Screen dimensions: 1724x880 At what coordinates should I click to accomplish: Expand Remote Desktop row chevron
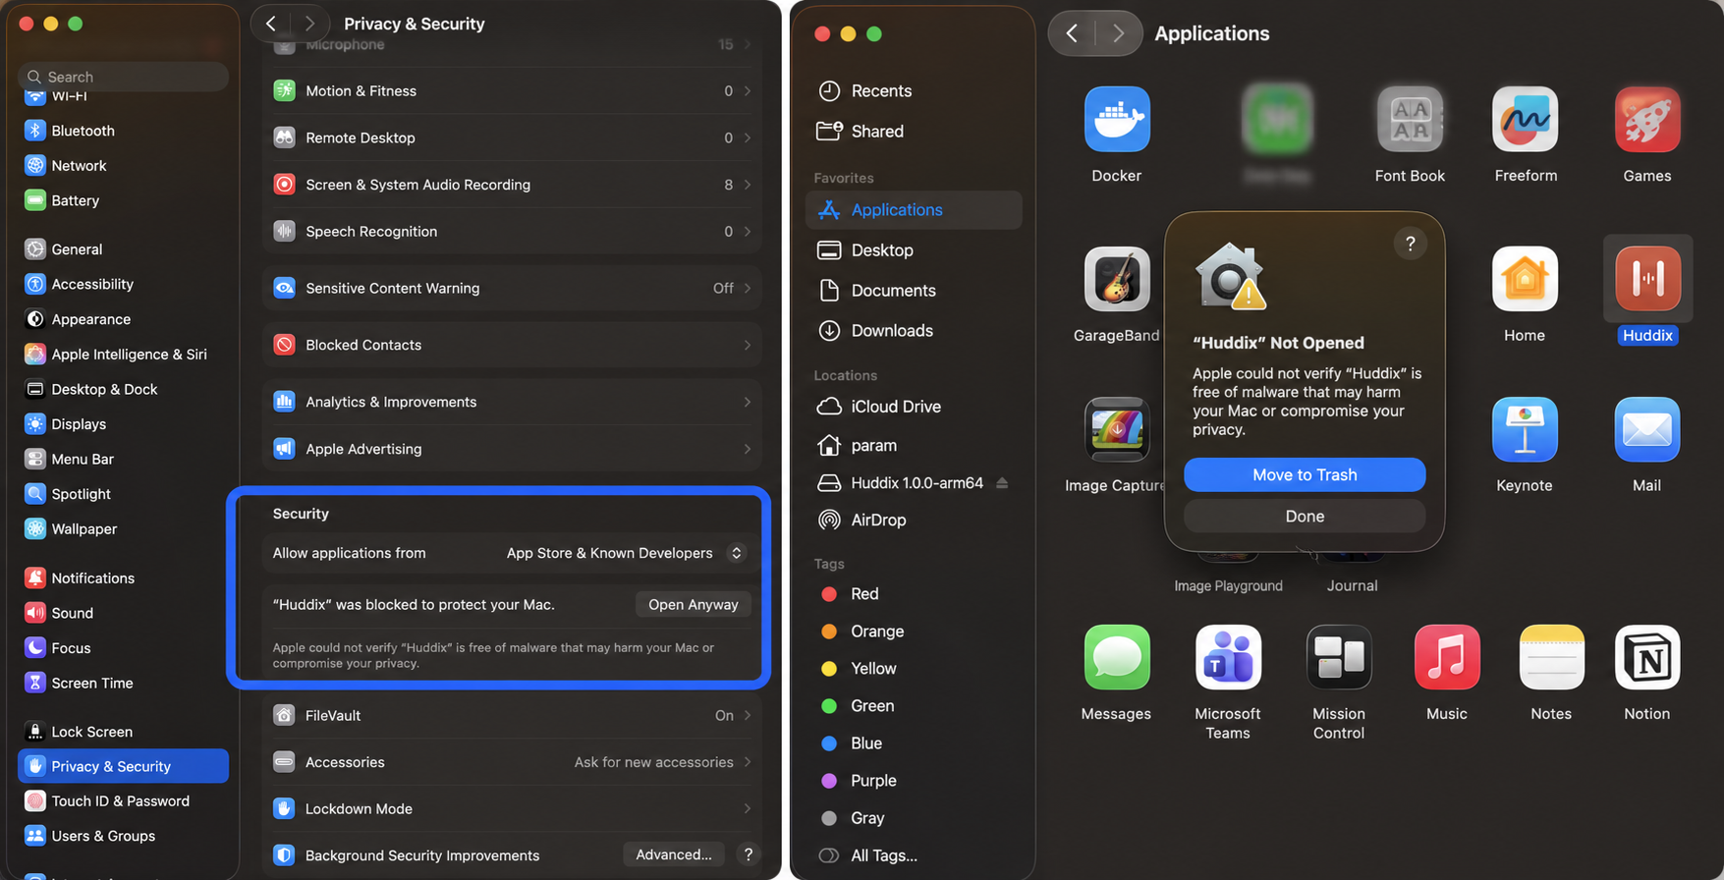748,137
